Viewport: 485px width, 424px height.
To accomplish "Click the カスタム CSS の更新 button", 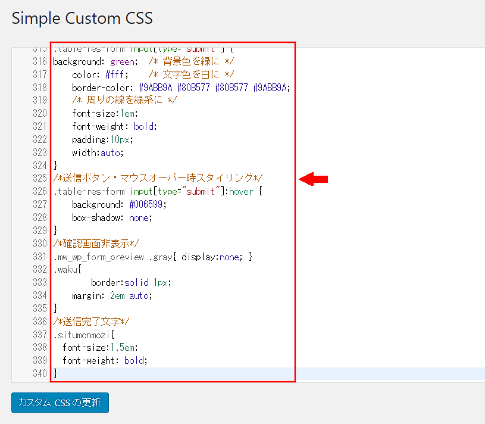I will (x=60, y=403).
